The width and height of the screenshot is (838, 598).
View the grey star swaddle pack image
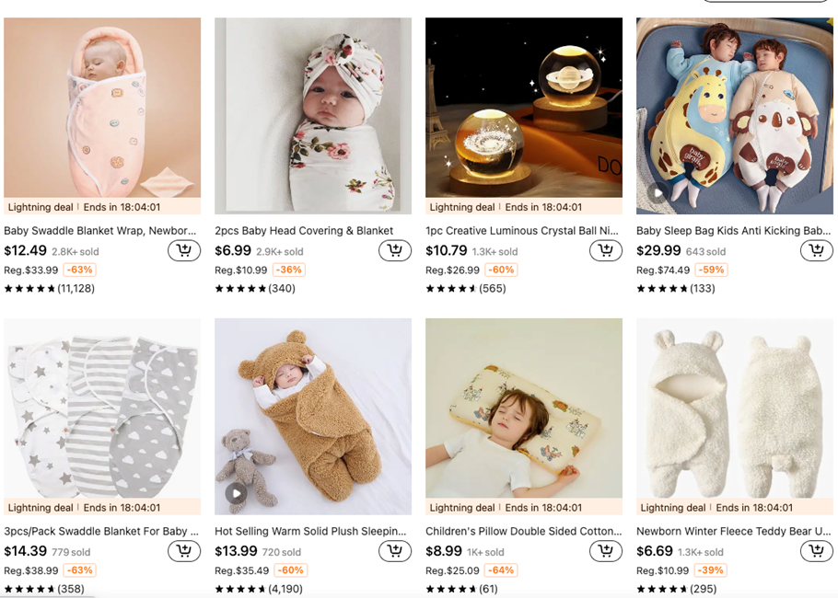click(102, 408)
